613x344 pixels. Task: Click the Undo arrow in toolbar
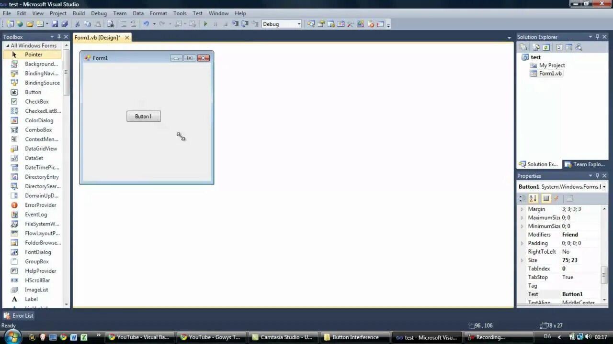pos(146,24)
